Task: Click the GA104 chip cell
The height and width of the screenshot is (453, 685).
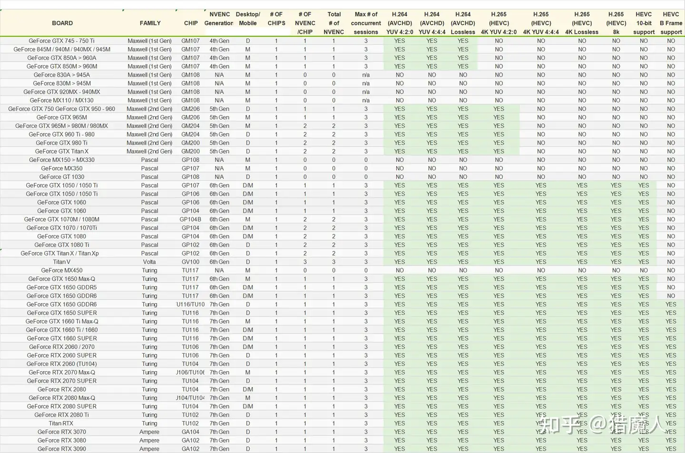Action: coord(190,433)
